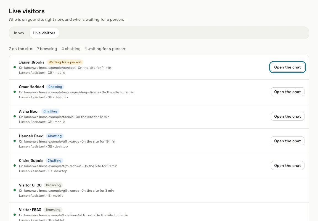The image size is (318, 221).
Task: Click the "4 chatting" count
Action: click(71, 49)
